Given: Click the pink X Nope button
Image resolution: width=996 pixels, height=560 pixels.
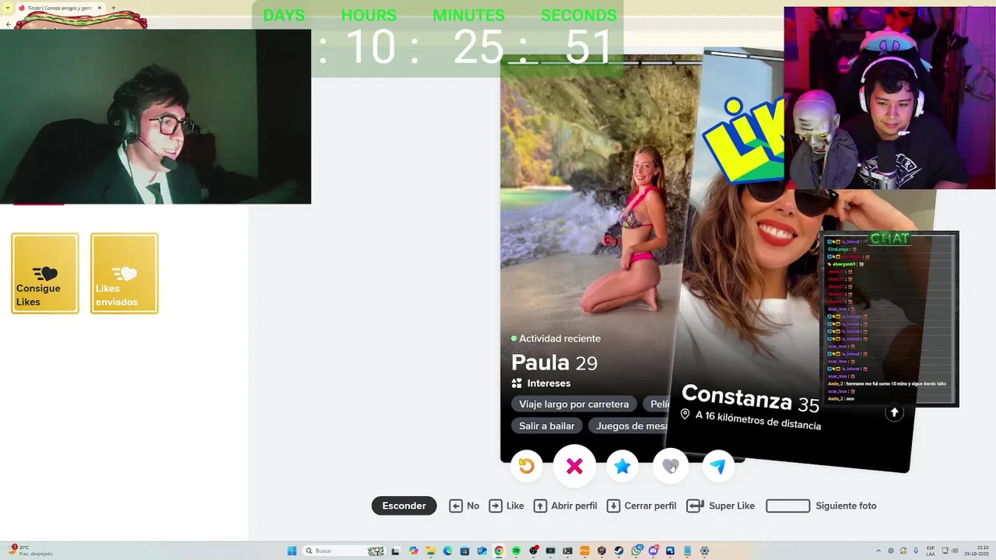Looking at the screenshot, I should [x=574, y=466].
